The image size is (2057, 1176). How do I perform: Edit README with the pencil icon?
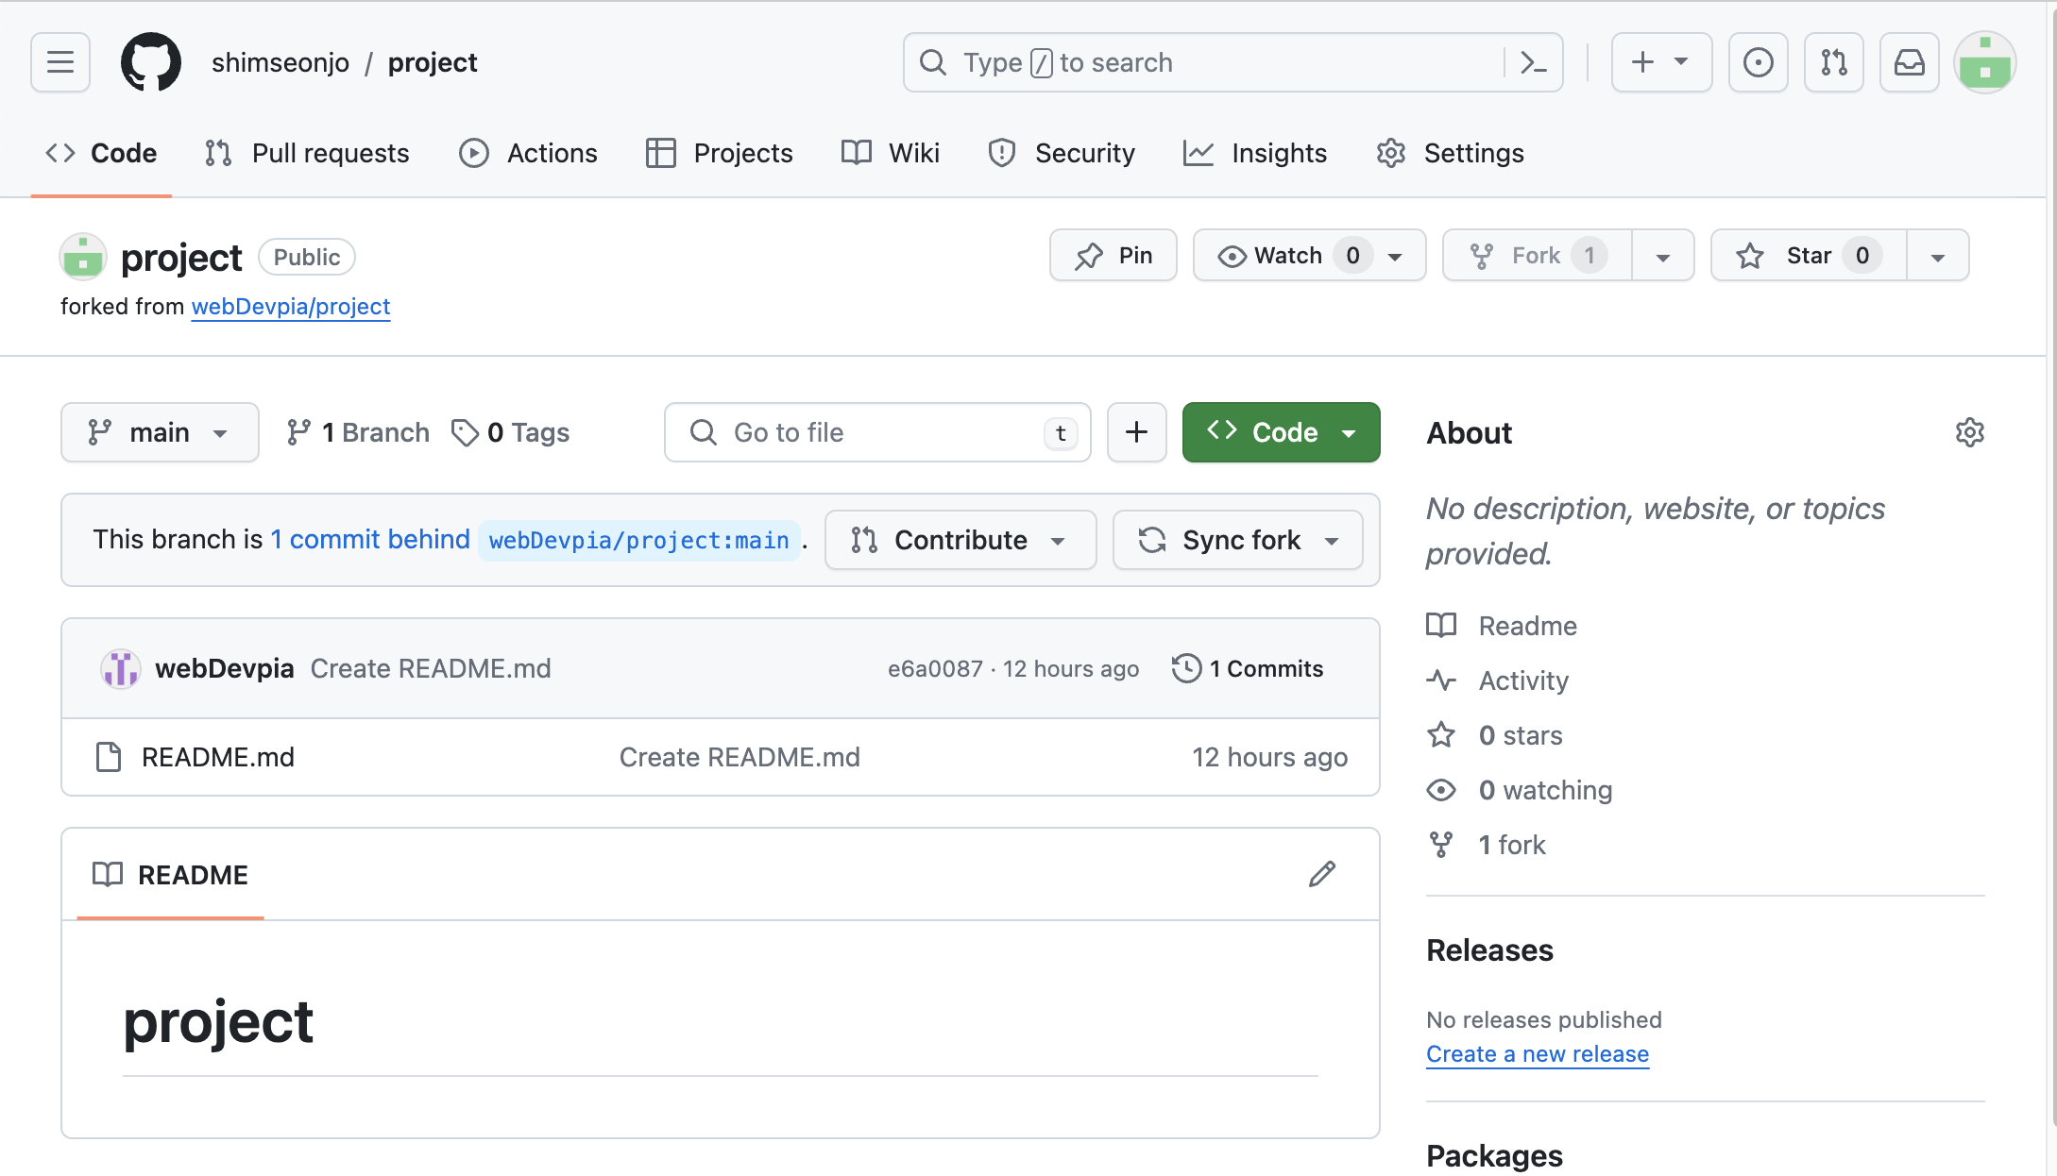click(x=1321, y=874)
